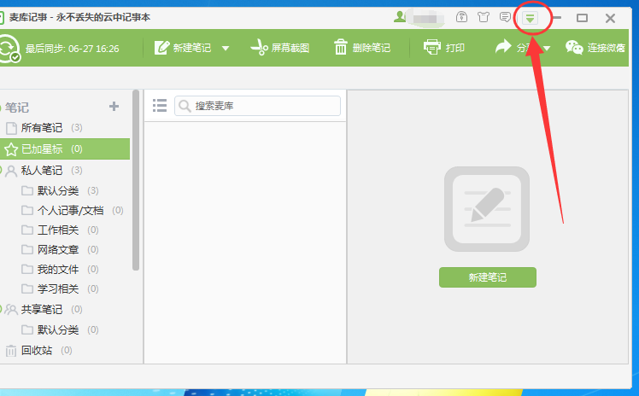The width and height of the screenshot is (639, 396).
Task: Click 屏幕截图 toolbar label
Action: point(290,48)
